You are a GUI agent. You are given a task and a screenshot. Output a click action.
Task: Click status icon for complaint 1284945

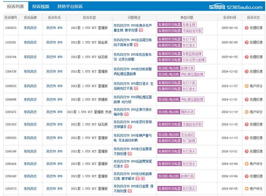[247, 100]
